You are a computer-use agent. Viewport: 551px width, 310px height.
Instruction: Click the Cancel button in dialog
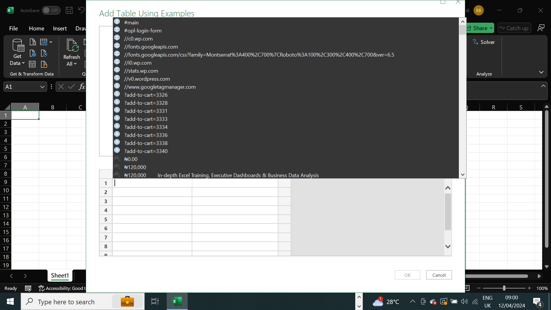439,275
